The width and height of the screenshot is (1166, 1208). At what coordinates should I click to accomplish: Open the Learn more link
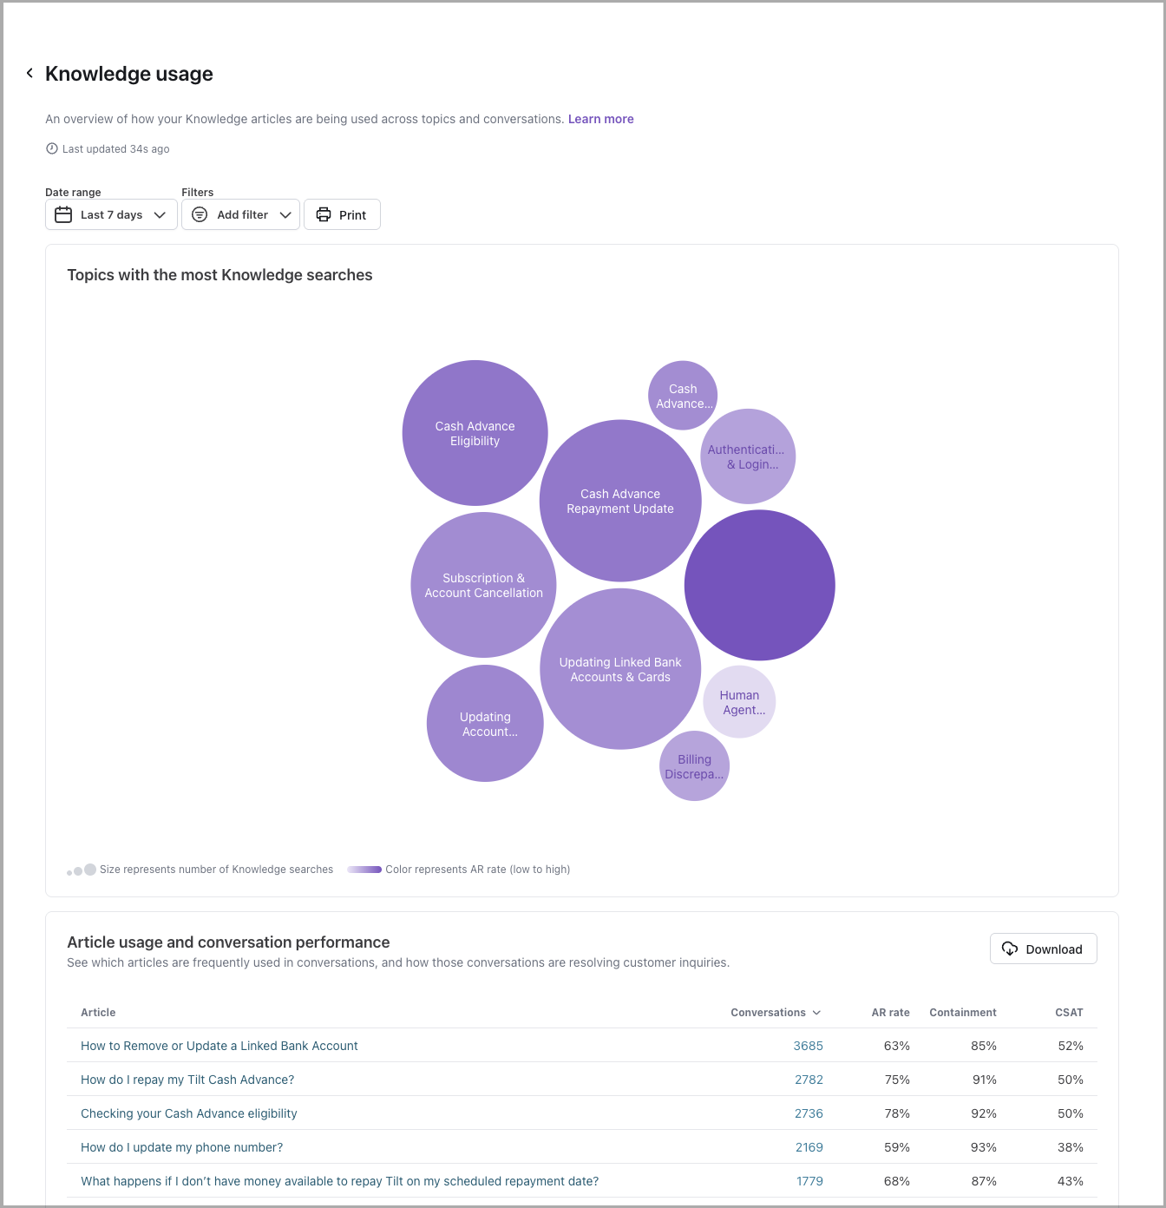pyautogui.click(x=600, y=119)
